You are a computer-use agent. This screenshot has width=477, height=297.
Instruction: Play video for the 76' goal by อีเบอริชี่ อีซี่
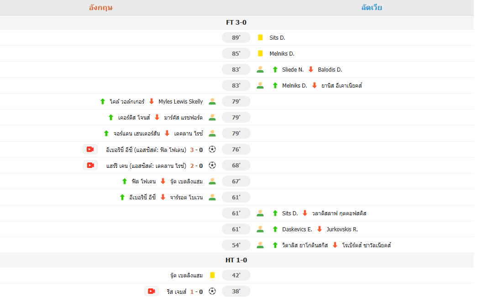tap(90, 149)
